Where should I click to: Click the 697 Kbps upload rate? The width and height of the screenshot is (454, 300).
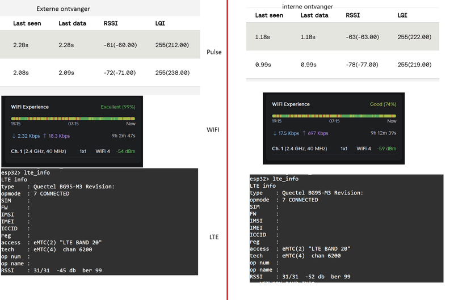pos(318,133)
